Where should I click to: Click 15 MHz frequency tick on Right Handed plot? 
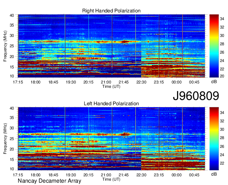click(12, 67)
